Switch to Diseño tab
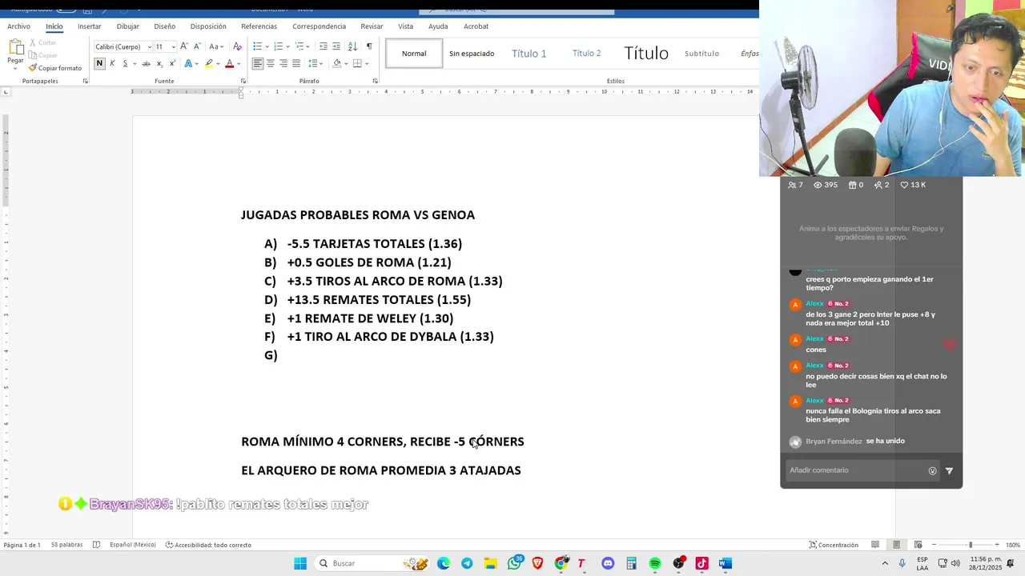Screen dimensions: 1025x576 pos(165,26)
